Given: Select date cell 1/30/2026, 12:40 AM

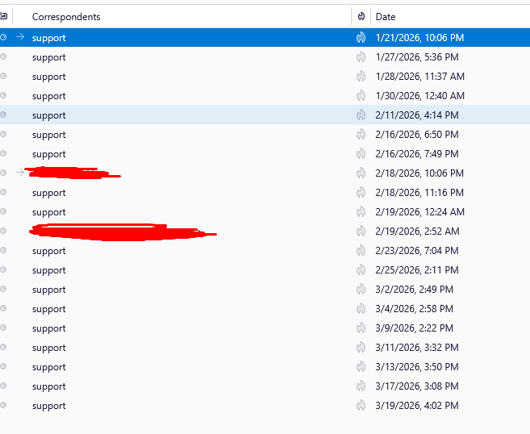Looking at the screenshot, I should pos(419,96).
